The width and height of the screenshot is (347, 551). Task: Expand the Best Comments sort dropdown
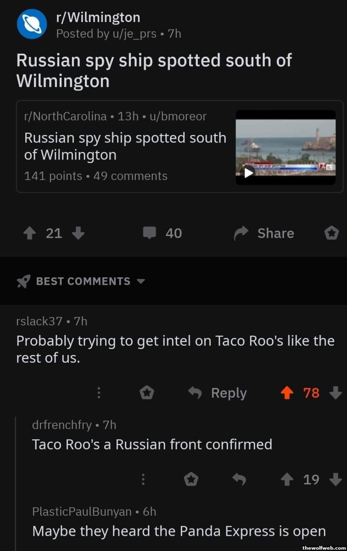[141, 281]
